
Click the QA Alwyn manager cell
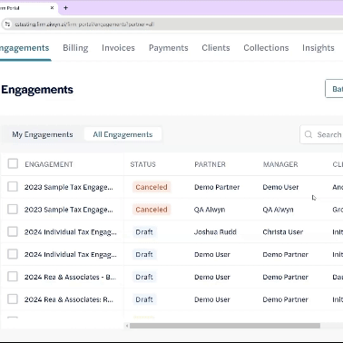click(278, 210)
